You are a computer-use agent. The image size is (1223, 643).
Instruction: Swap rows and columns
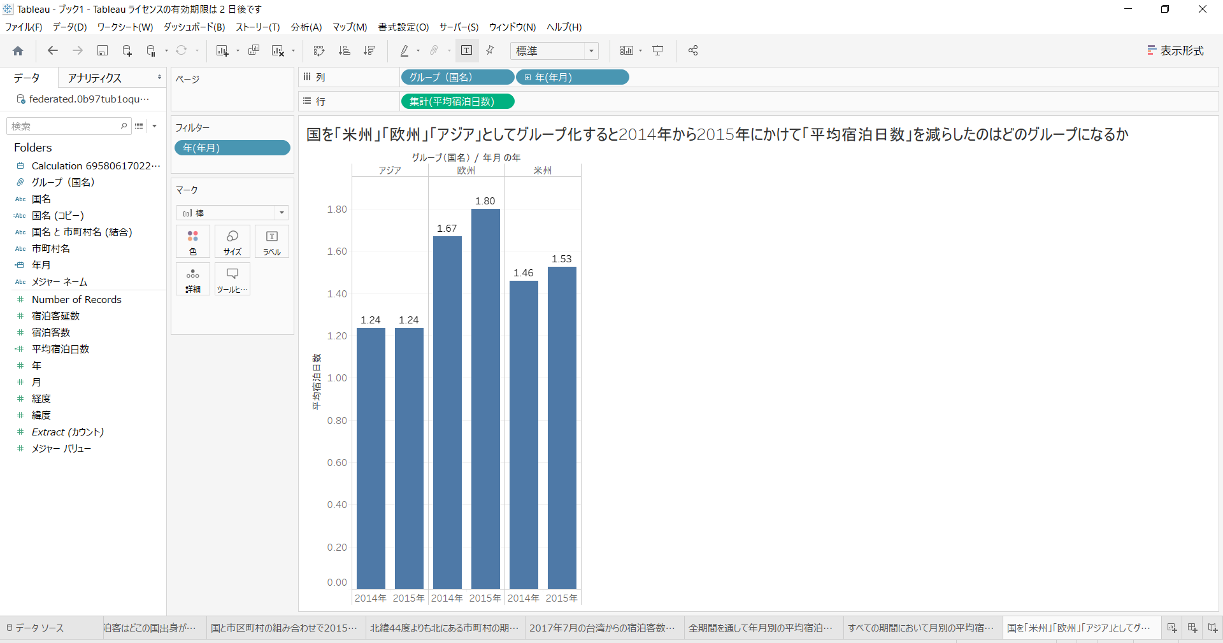(319, 51)
